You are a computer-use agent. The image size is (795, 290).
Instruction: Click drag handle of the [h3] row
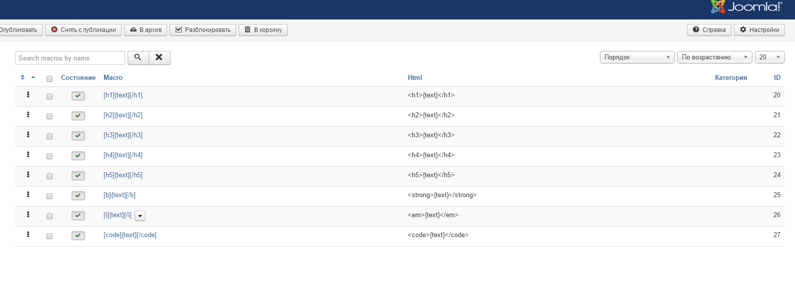(x=28, y=135)
